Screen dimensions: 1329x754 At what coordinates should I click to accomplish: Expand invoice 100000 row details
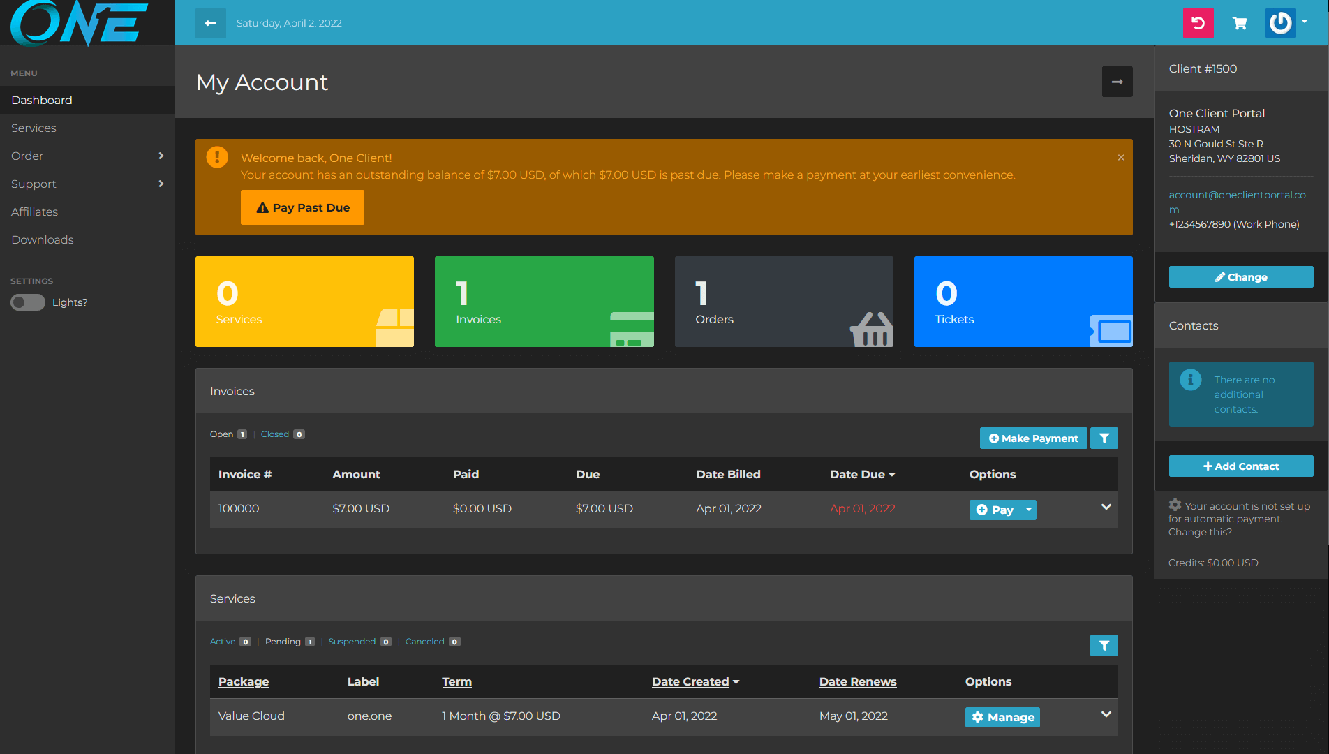click(1106, 507)
